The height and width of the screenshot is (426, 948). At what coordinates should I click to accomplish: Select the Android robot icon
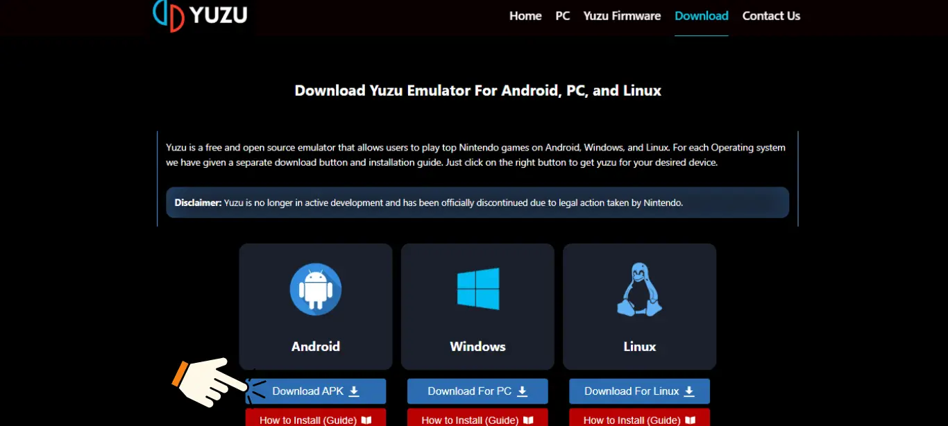pos(316,289)
